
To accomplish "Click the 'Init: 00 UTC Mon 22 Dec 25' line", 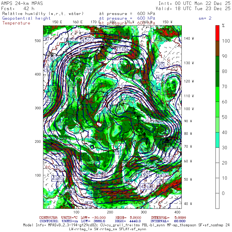I will point(194,3).
